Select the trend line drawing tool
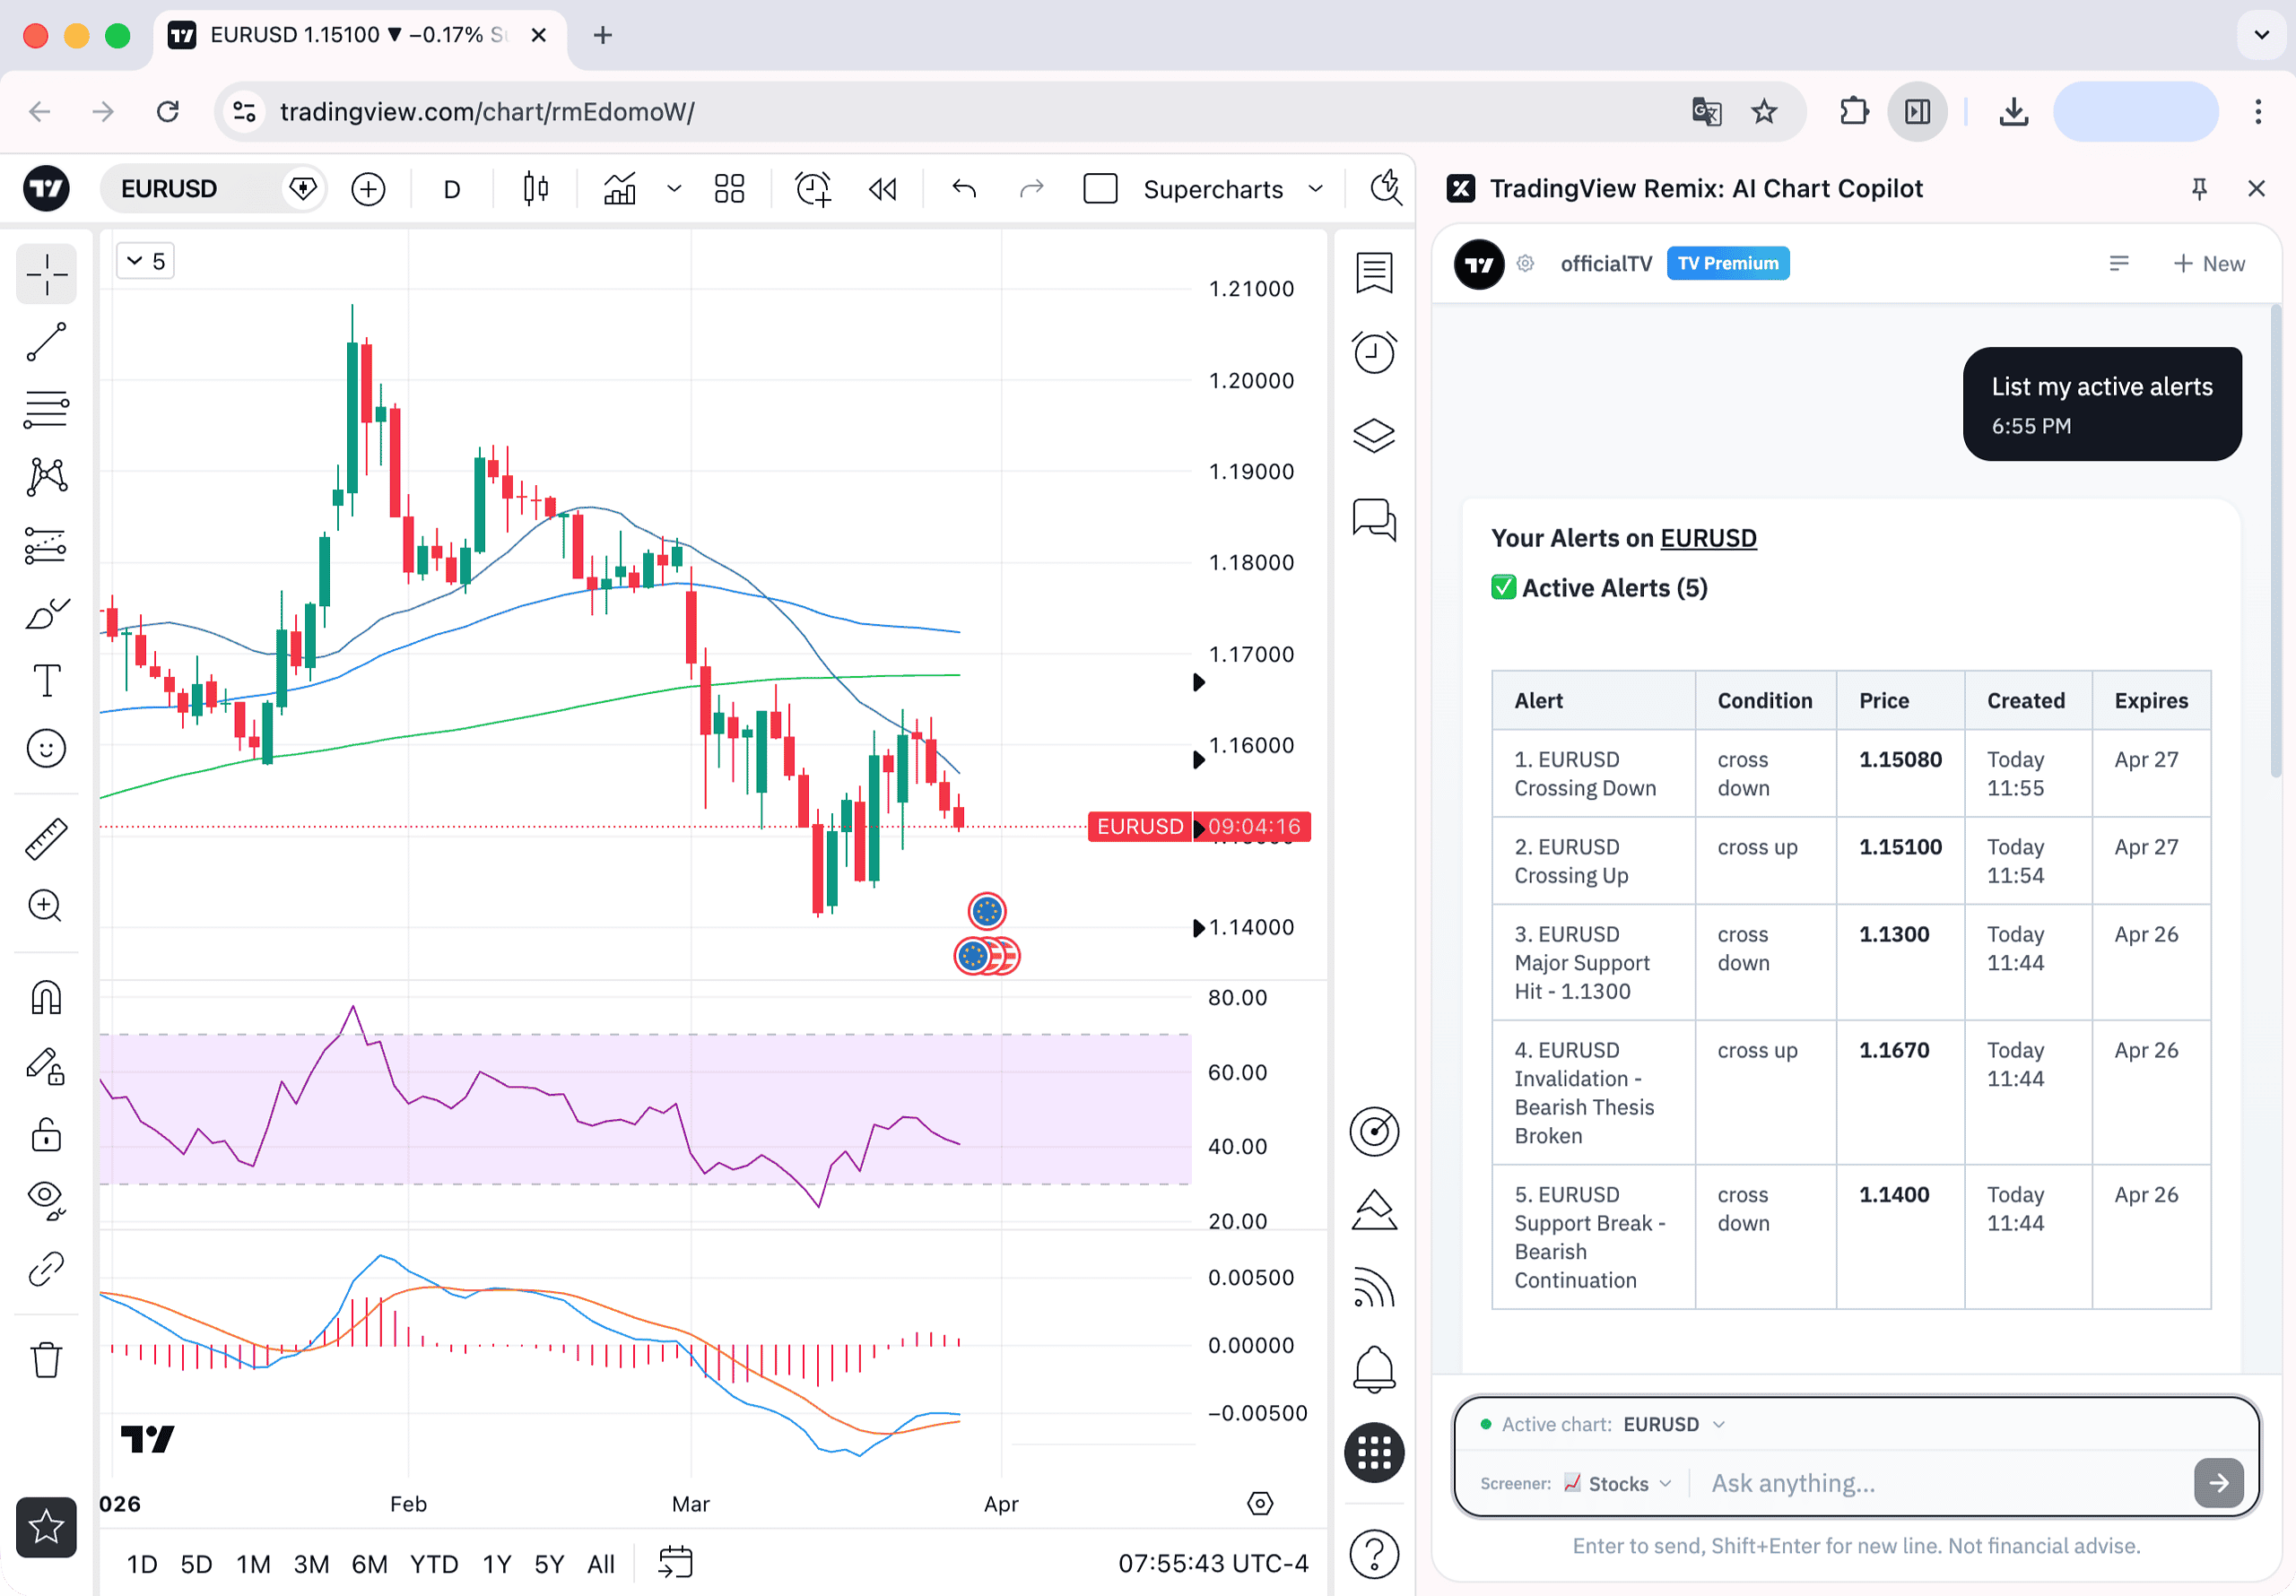The width and height of the screenshot is (2296, 1596). [x=46, y=342]
